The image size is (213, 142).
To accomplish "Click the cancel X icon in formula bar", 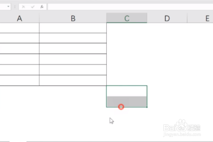I will tap(23, 7).
